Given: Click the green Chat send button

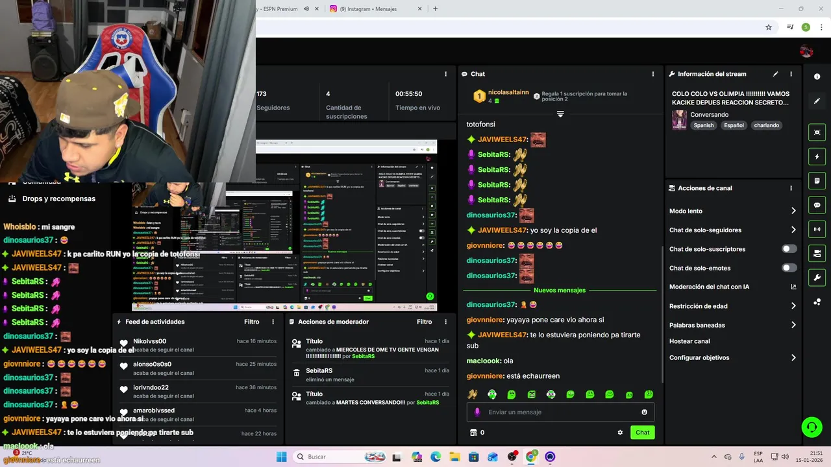Looking at the screenshot, I should click(x=642, y=433).
